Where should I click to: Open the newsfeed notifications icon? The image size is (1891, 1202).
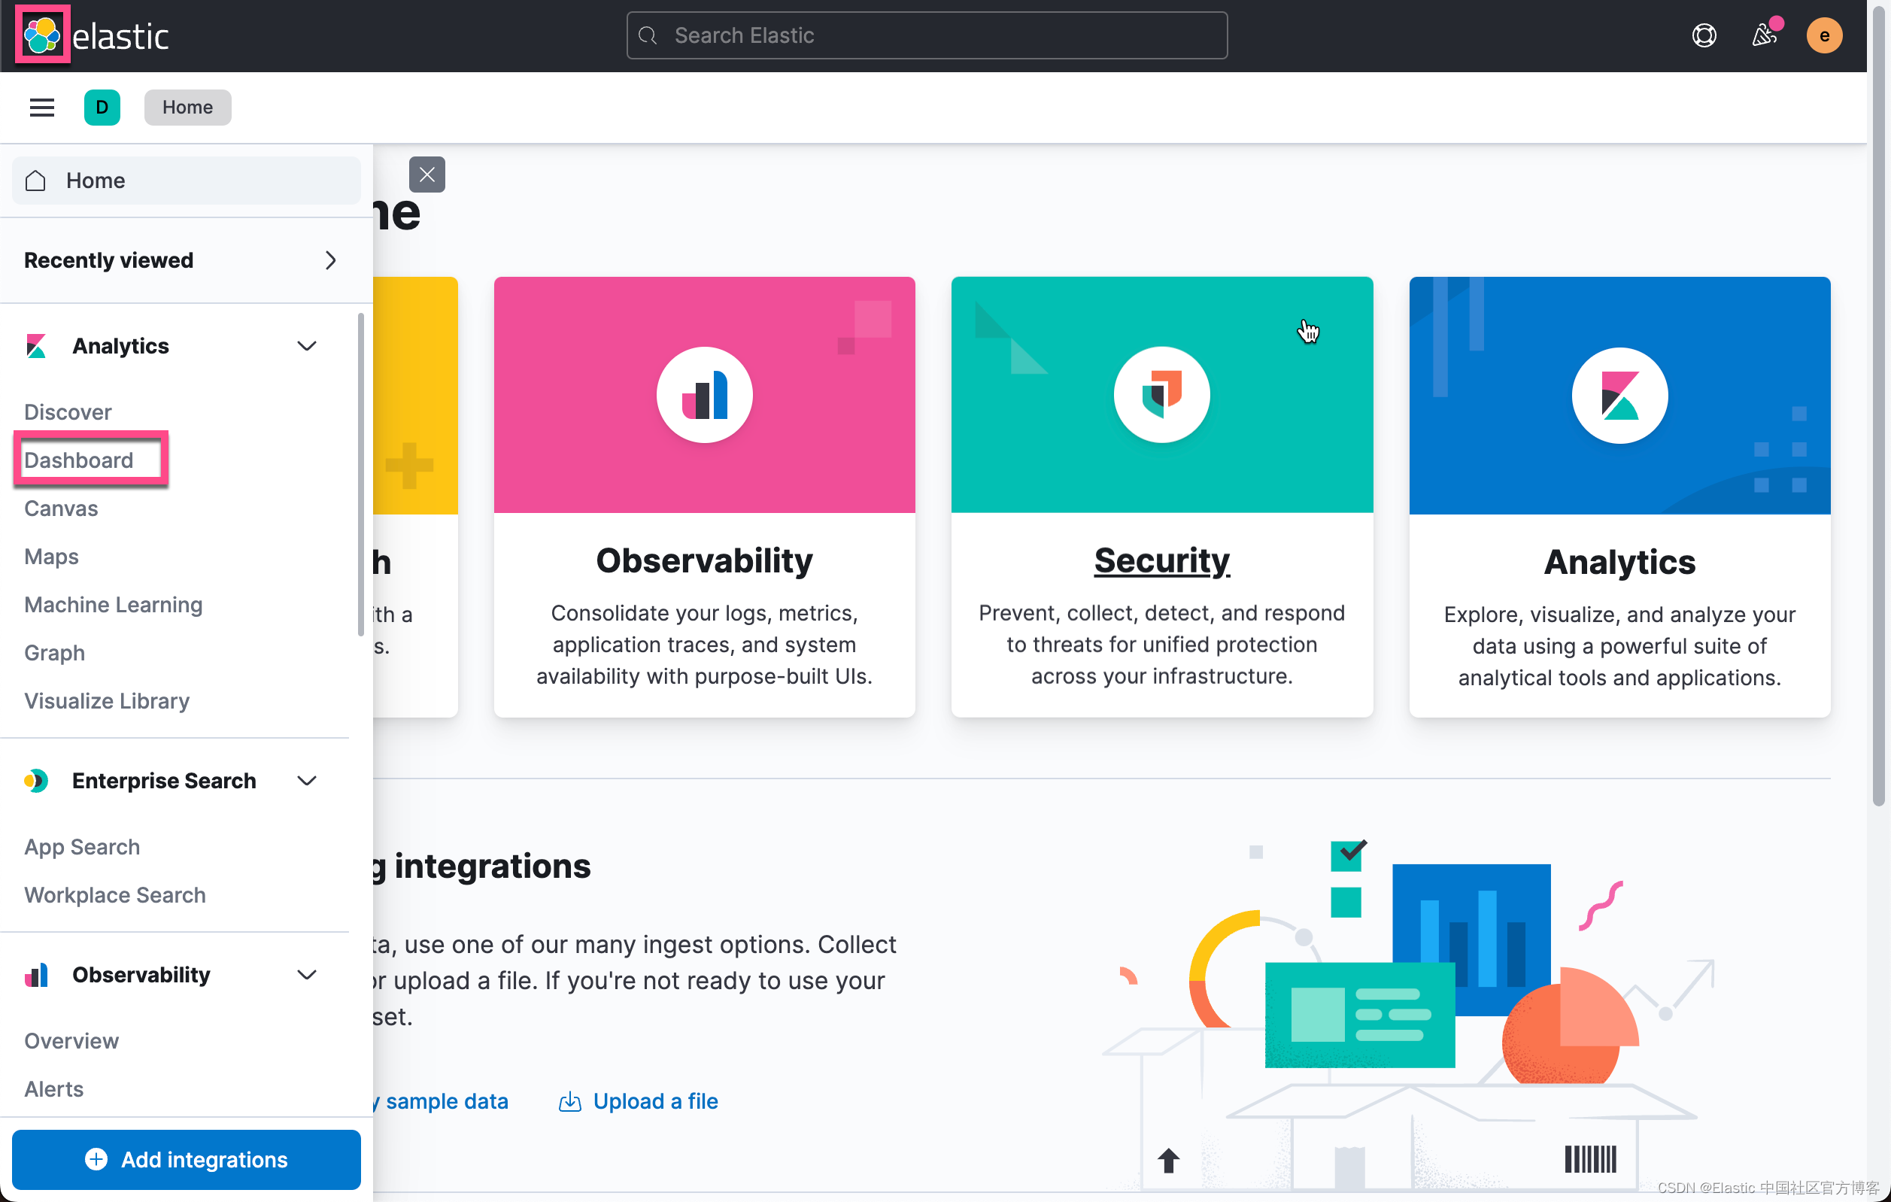pos(1764,35)
